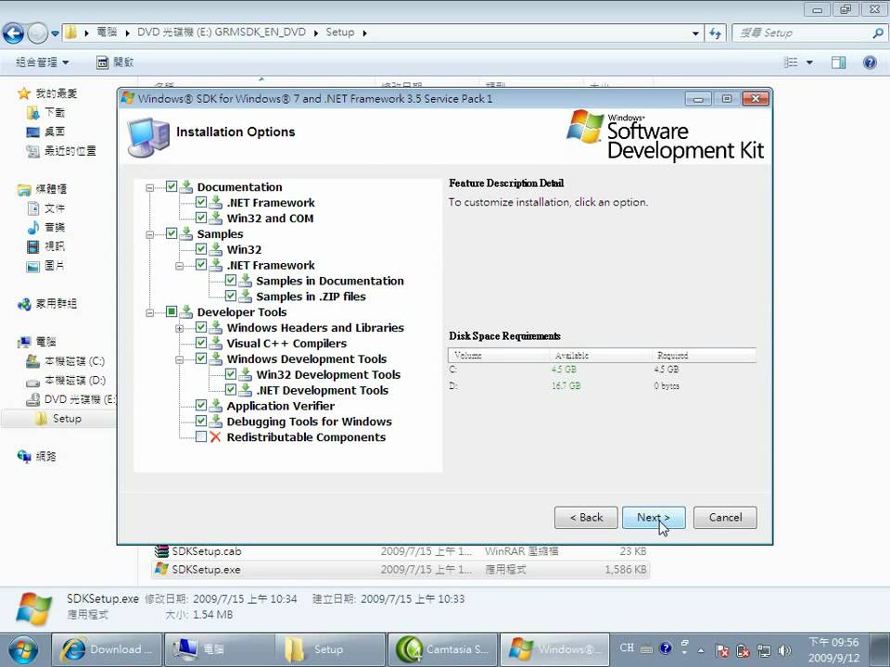The height and width of the screenshot is (667, 890).
Task: Uncheck Visual C++ Compilers checkbox
Action: tap(201, 343)
